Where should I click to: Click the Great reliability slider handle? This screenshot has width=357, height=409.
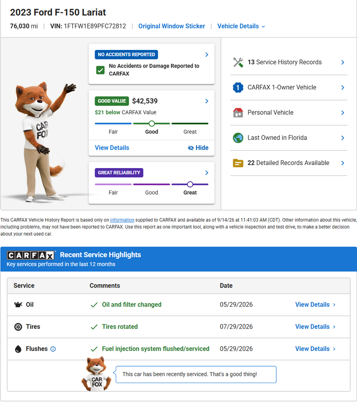coord(190,185)
